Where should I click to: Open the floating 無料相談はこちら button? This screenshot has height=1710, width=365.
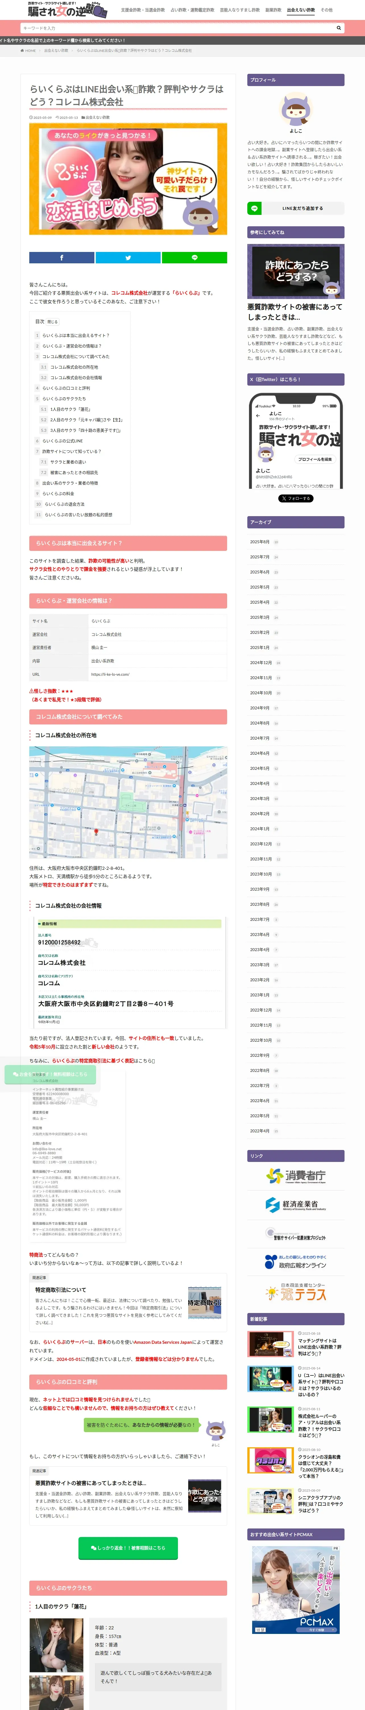[50, 1074]
